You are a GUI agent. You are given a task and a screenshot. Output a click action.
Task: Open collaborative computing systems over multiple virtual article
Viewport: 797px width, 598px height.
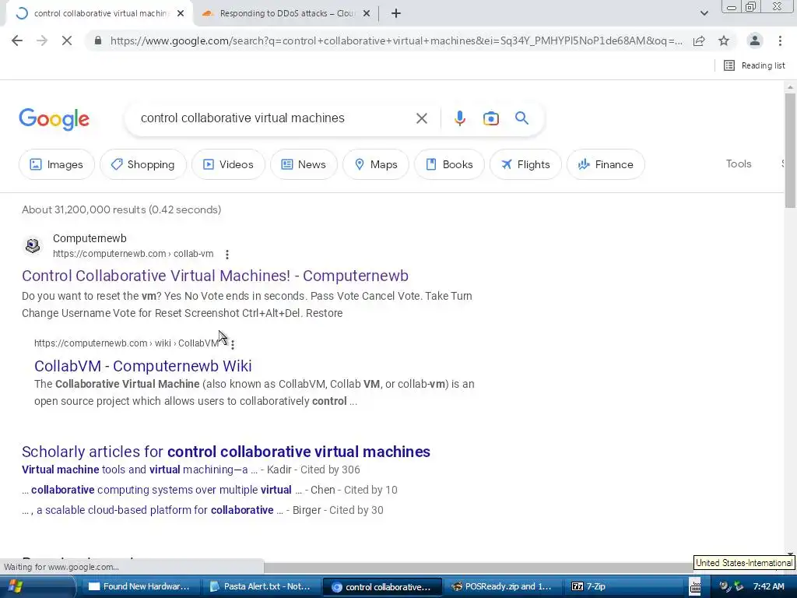(x=161, y=490)
